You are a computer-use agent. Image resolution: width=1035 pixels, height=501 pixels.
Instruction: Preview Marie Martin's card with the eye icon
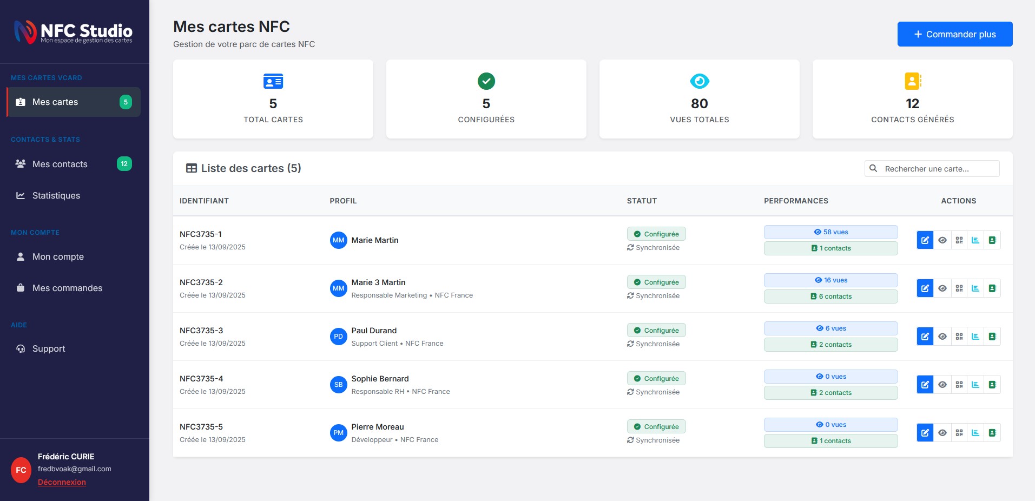point(942,240)
